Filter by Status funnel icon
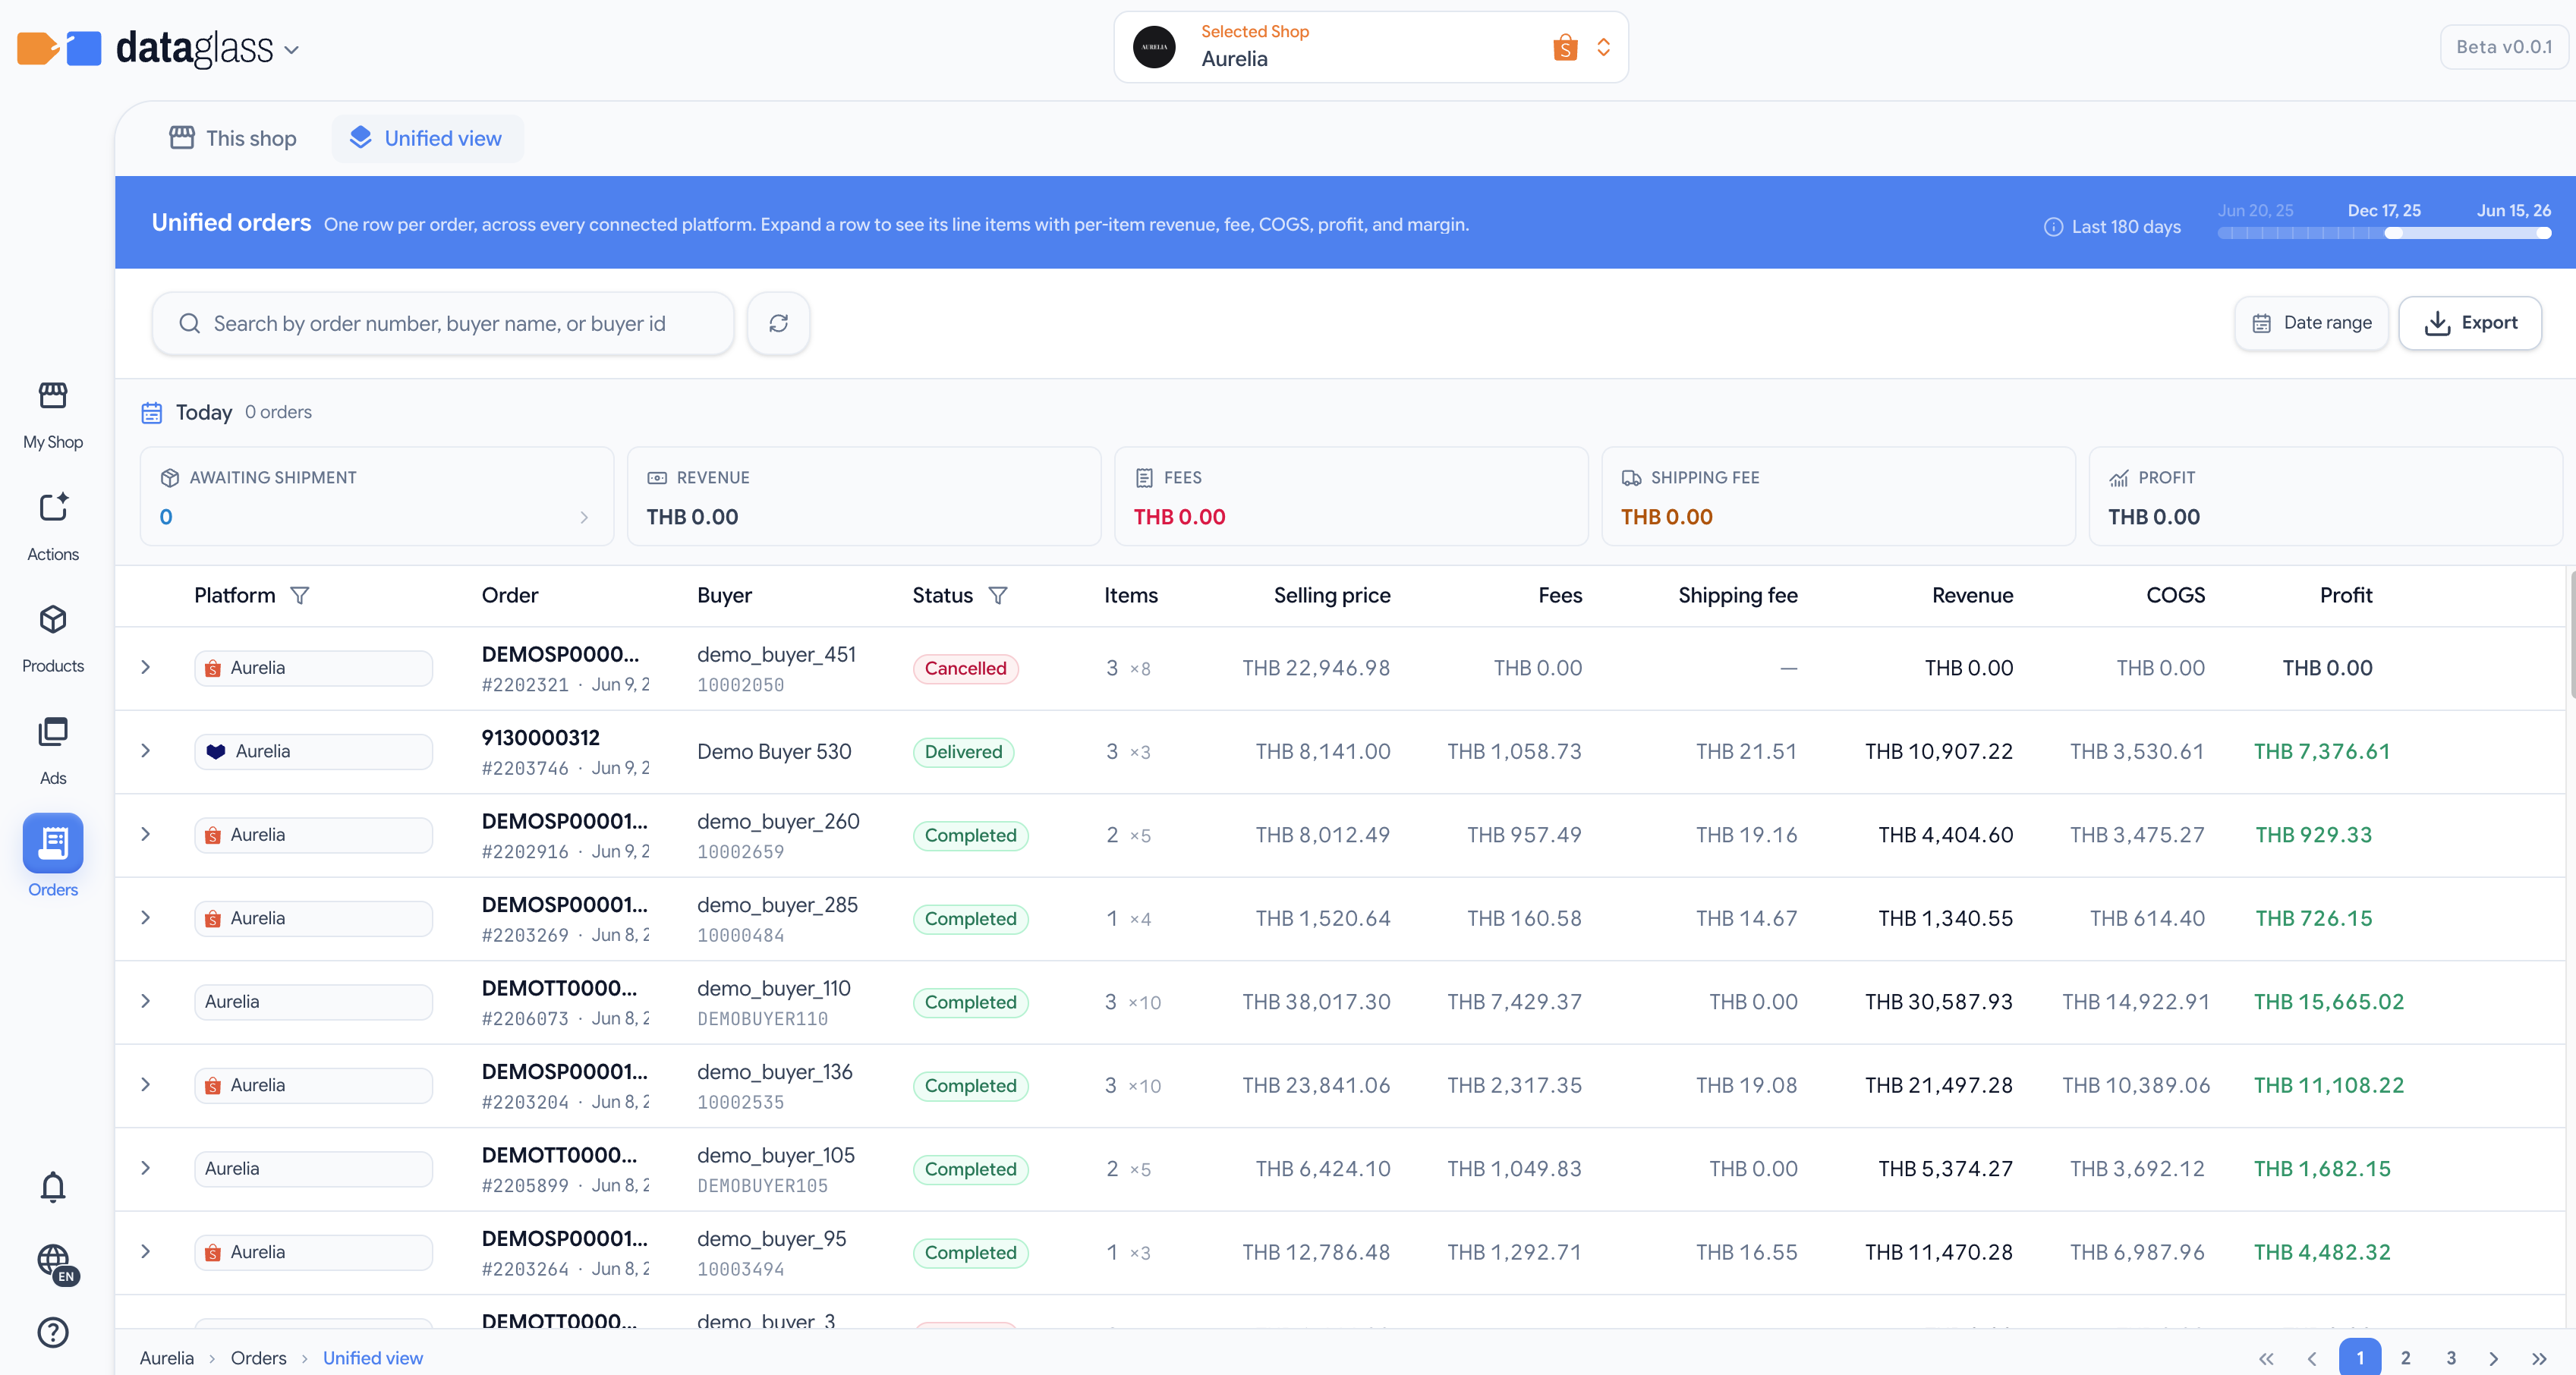This screenshot has width=2576, height=1375. (x=997, y=596)
